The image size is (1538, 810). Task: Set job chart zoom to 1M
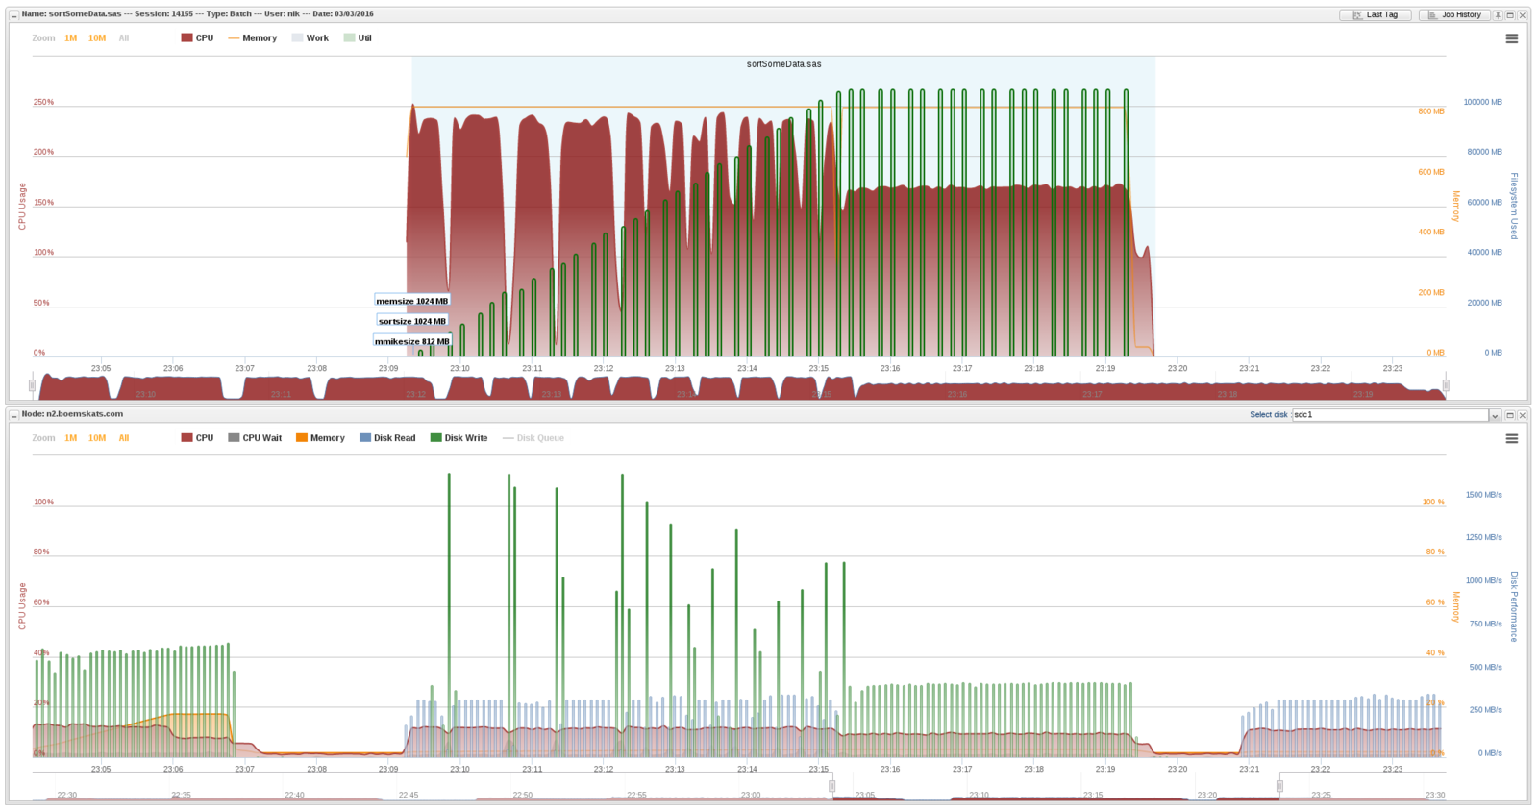coord(71,38)
